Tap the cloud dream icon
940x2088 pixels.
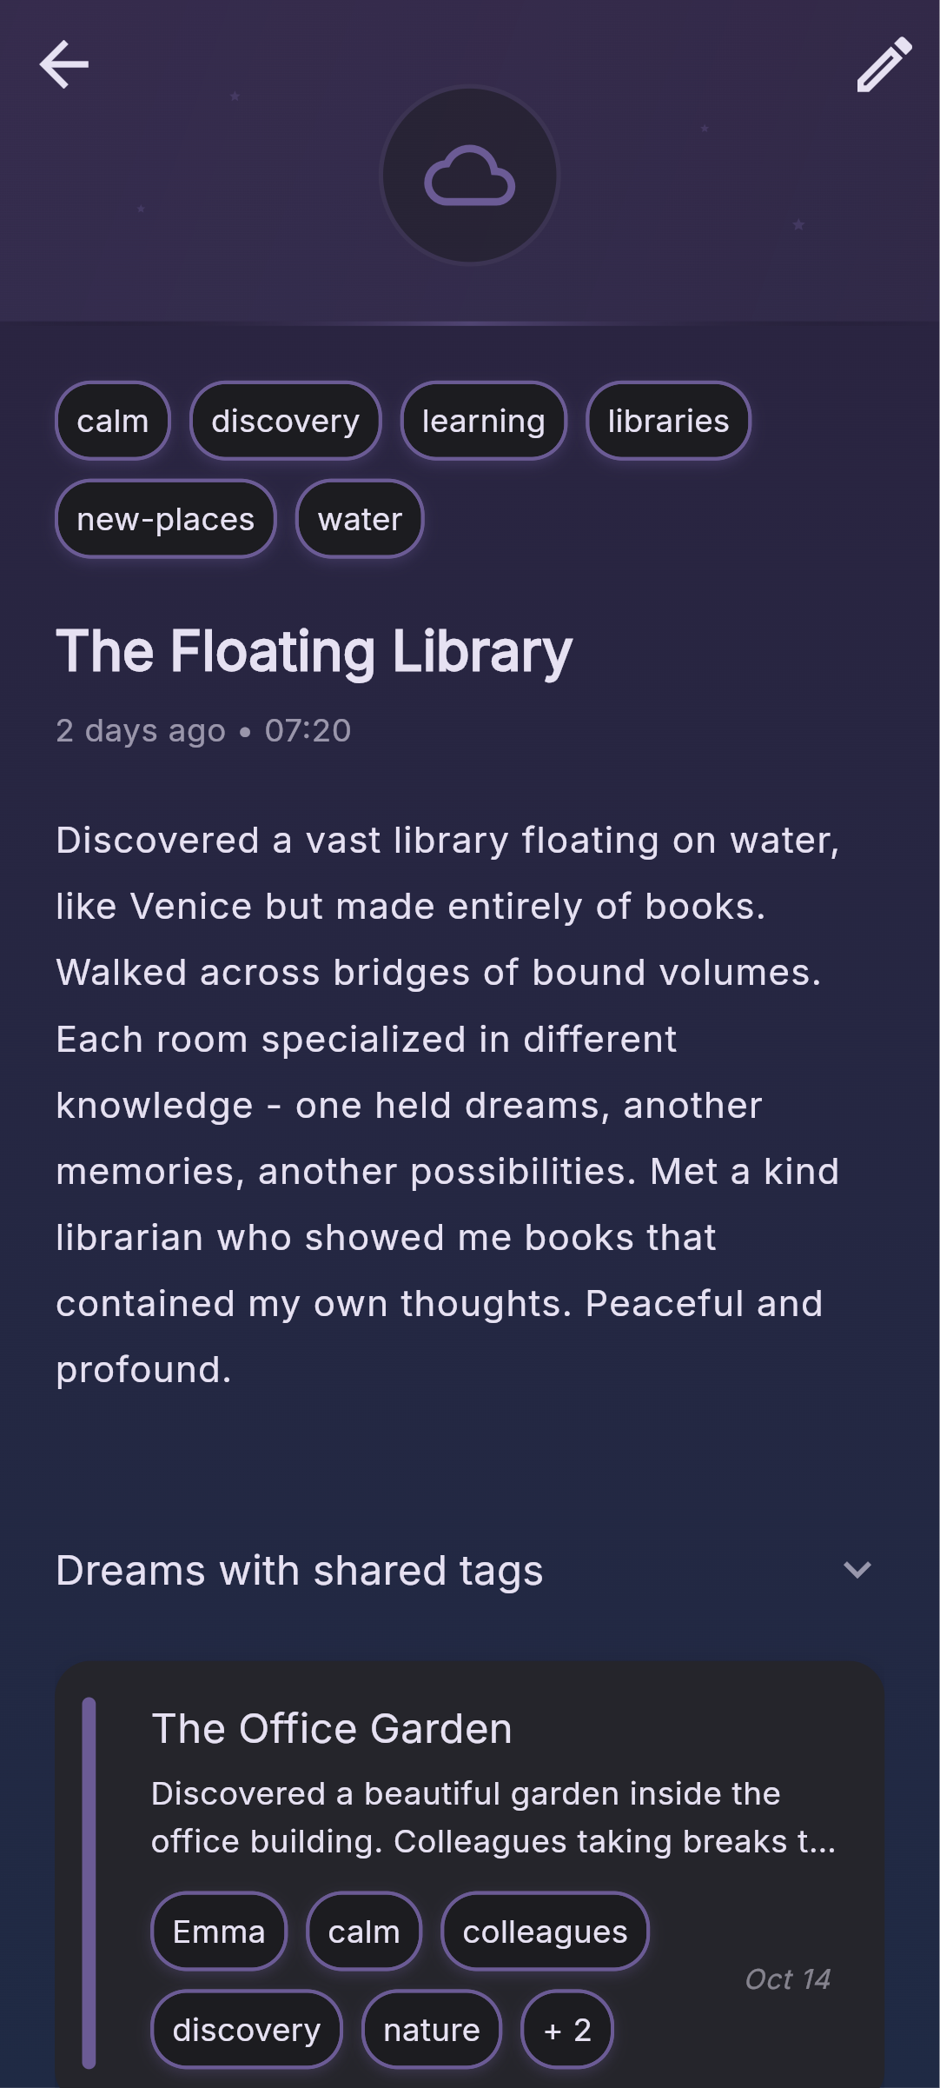click(470, 176)
